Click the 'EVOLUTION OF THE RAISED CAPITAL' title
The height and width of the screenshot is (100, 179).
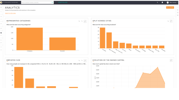click(x=108, y=60)
